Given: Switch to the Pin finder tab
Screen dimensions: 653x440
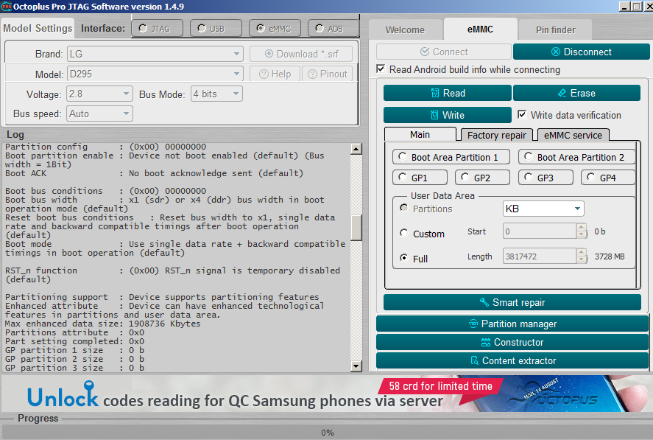Looking at the screenshot, I should click(556, 30).
